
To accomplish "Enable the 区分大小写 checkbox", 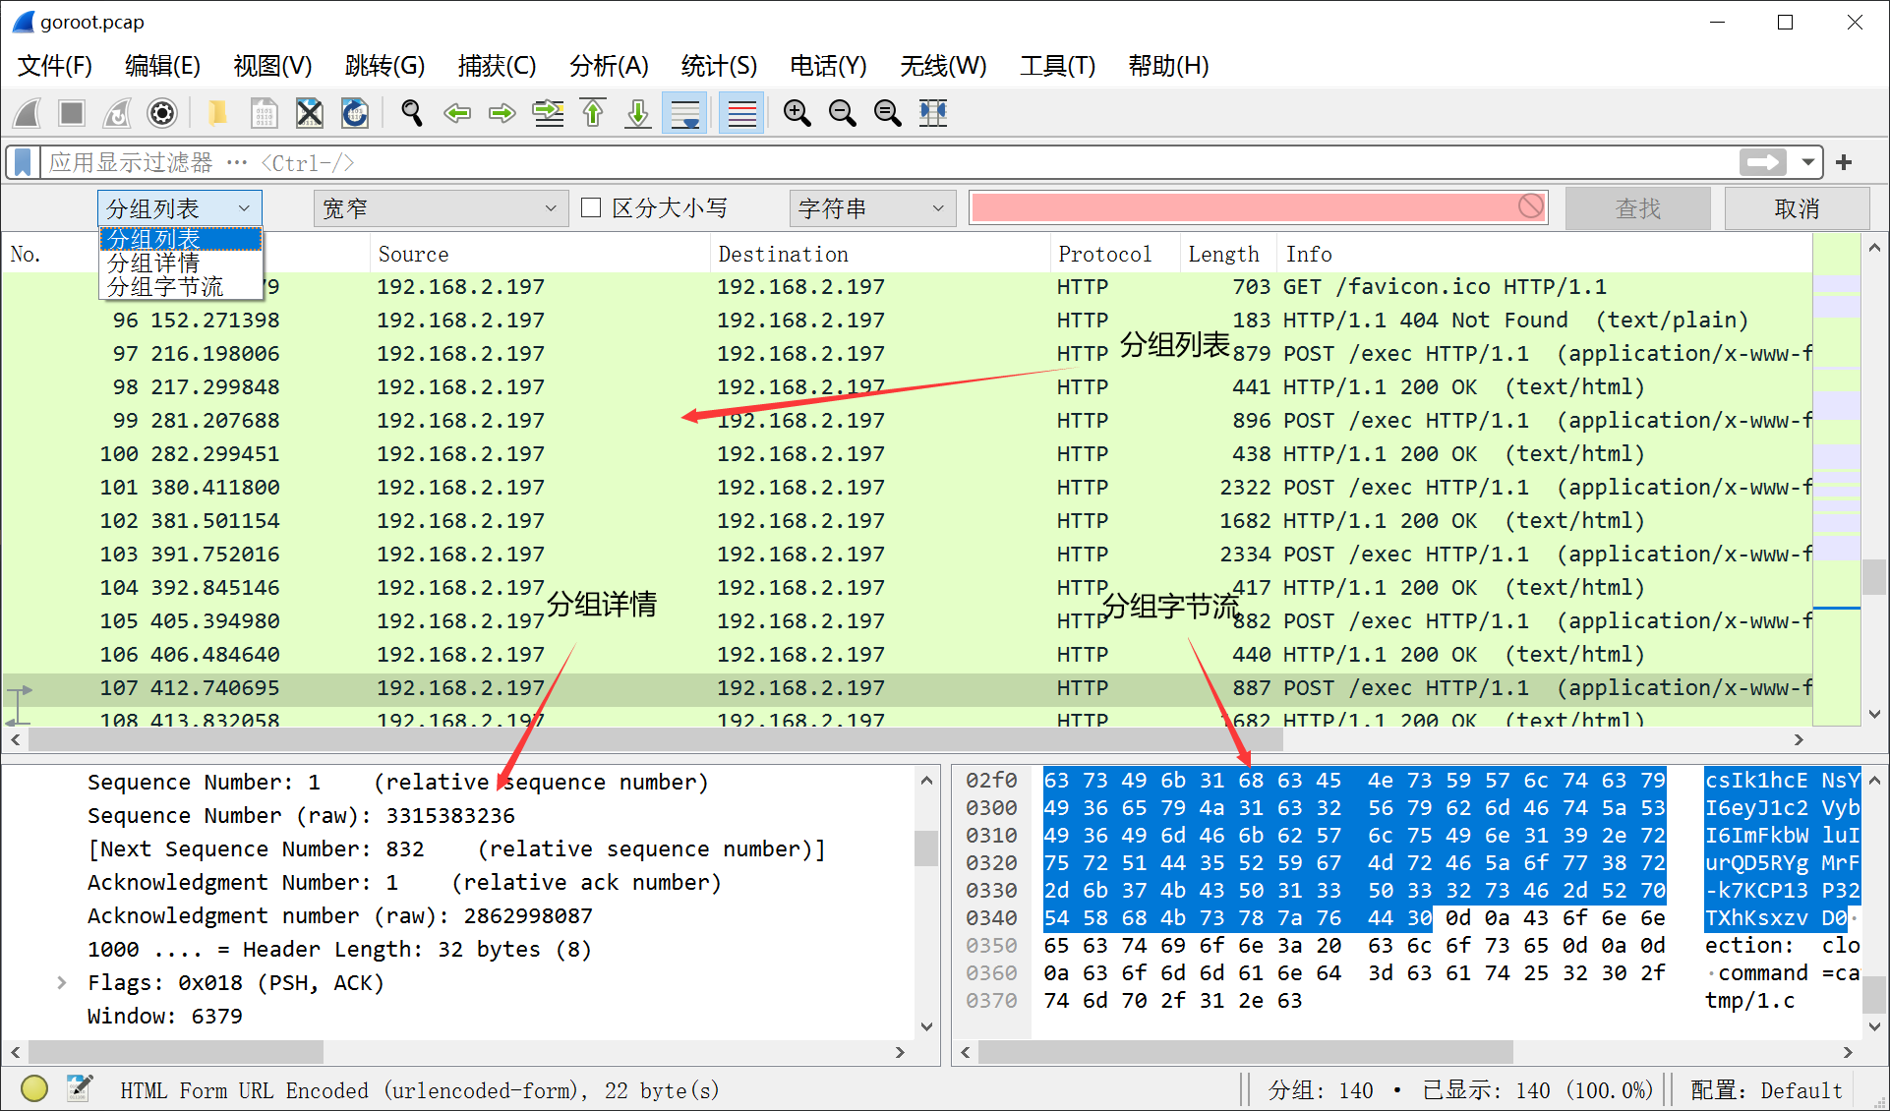I will click(x=591, y=207).
